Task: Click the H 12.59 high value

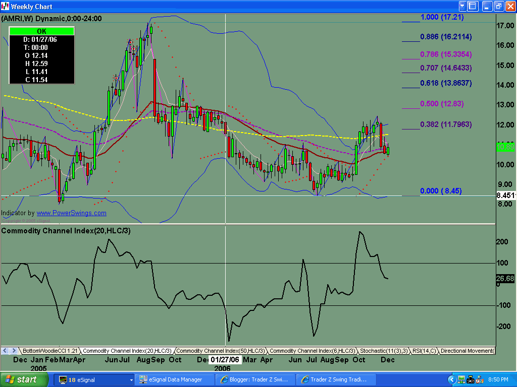Action: click(x=36, y=63)
